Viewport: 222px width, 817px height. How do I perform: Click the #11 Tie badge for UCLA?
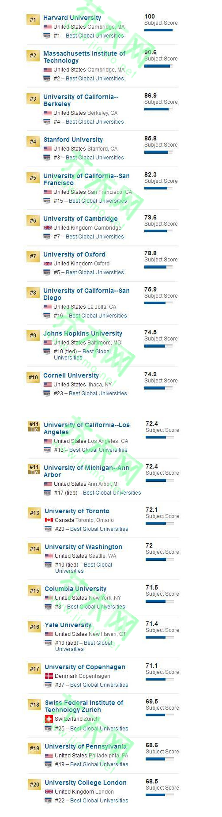34,426
